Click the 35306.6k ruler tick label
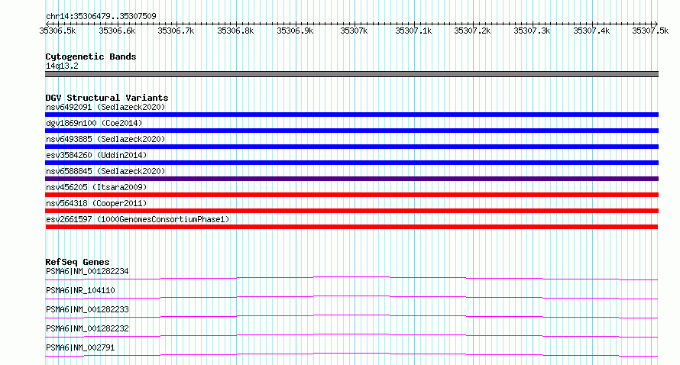This screenshot has width=680, height=365. click(117, 31)
